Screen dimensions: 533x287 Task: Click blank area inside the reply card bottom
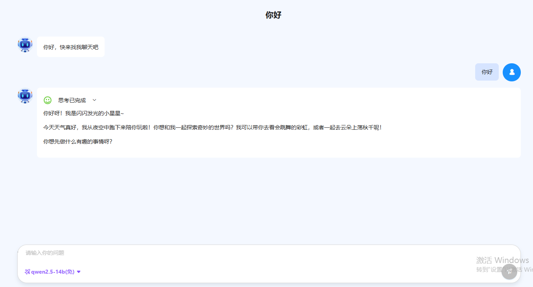point(275,152)
